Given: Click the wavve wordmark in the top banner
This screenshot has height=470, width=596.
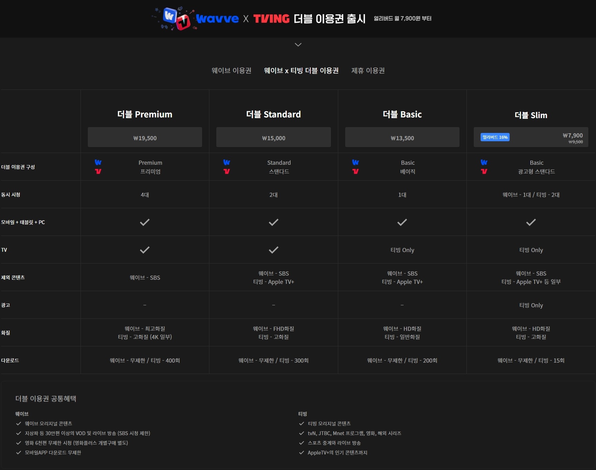Looking at the screenshot, I should pyautogui.click(x=217, y=18).
